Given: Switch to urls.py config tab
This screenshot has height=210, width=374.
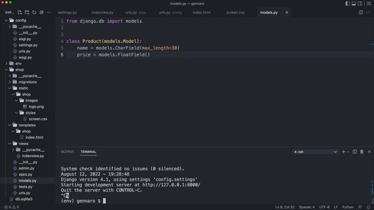Looking at the screenshot, I should pos(170,12).
